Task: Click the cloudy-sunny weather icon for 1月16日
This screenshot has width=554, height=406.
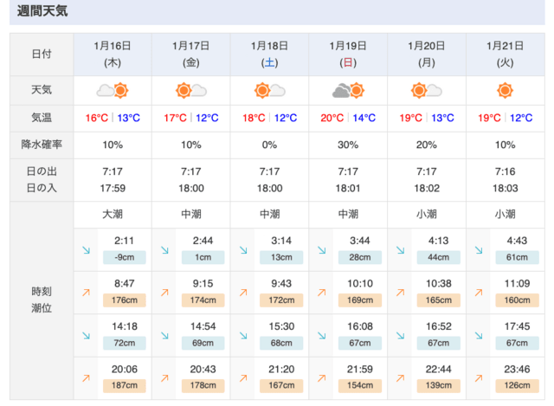Action: click(x=113, y=90)
